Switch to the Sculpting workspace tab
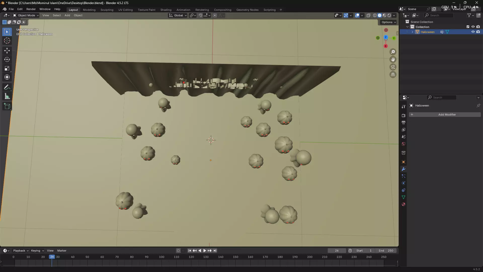Viewport: 483px width, 272px height. [x=107, y=10]
